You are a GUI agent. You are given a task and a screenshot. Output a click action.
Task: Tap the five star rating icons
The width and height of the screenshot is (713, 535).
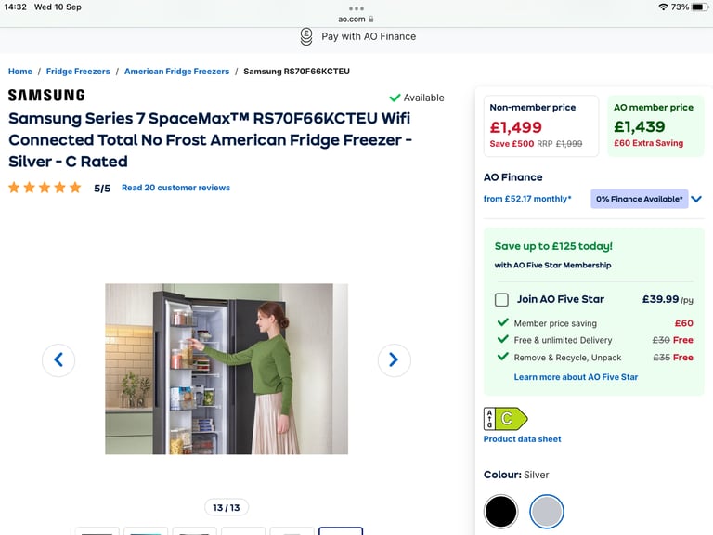coord(45,188)
